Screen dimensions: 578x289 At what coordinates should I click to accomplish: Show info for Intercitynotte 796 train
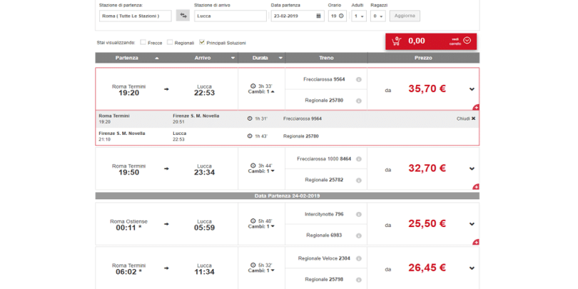tap(358, 213)
